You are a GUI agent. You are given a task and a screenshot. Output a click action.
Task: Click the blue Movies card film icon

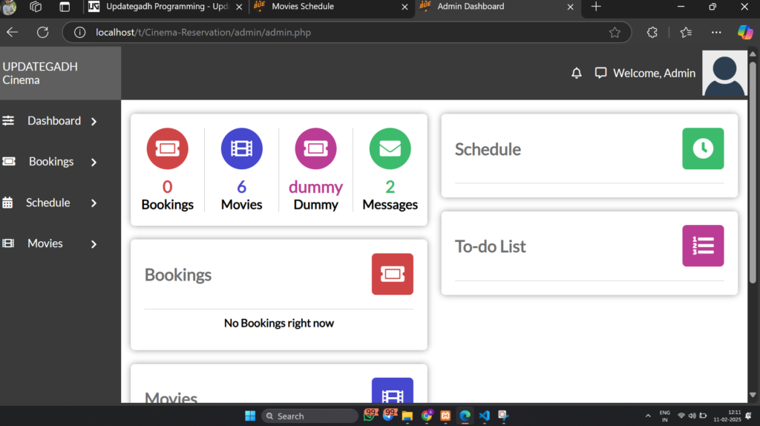coord(392,390)
